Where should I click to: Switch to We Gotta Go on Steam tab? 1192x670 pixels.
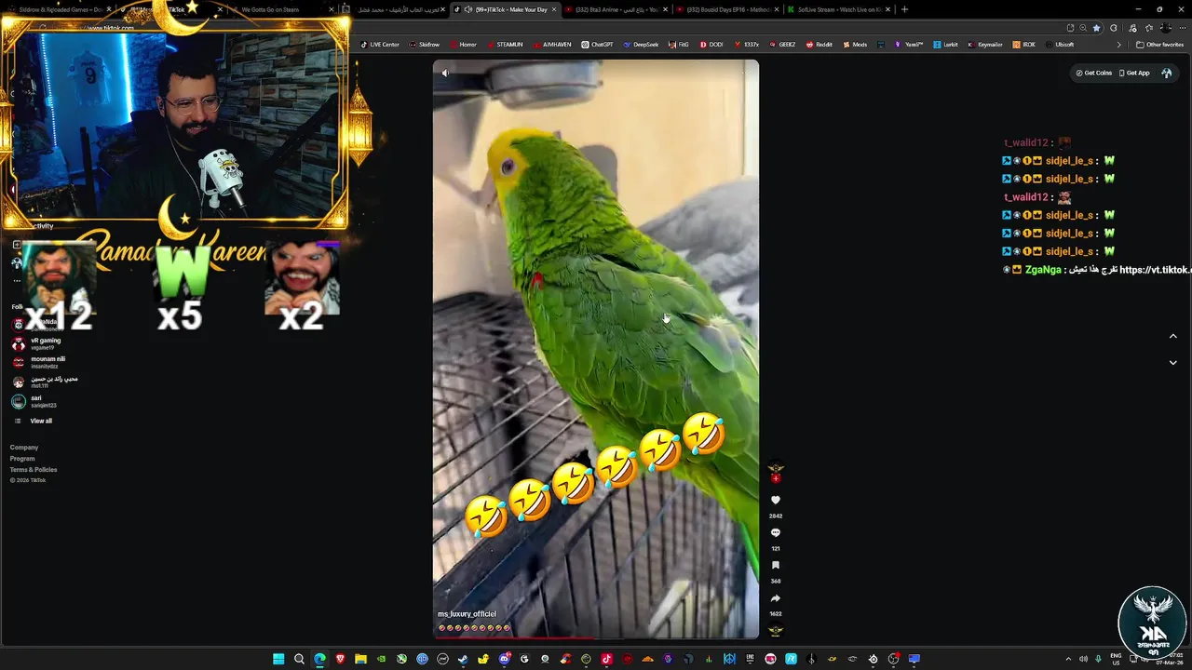tap(279, 9)
